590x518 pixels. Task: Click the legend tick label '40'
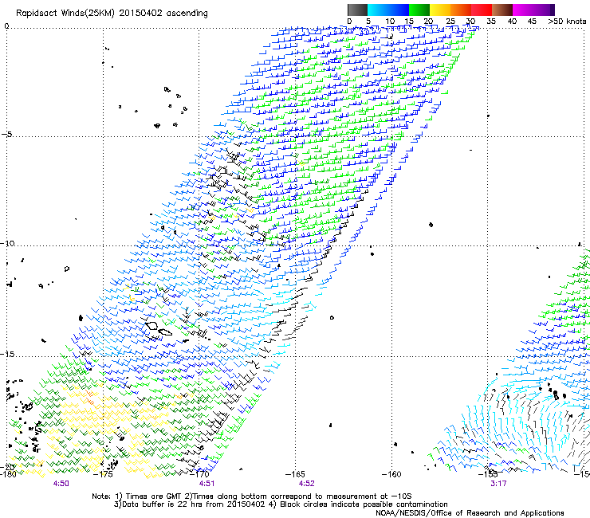coord(512,22)
